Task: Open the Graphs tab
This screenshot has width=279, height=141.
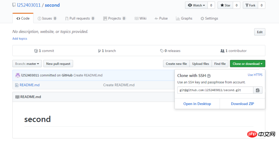Action: pos(184,18)
